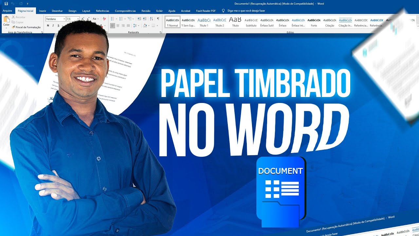The image size is (419, 236).
Task: Click the Recortar cut button
Action: [x=19, y=17]
